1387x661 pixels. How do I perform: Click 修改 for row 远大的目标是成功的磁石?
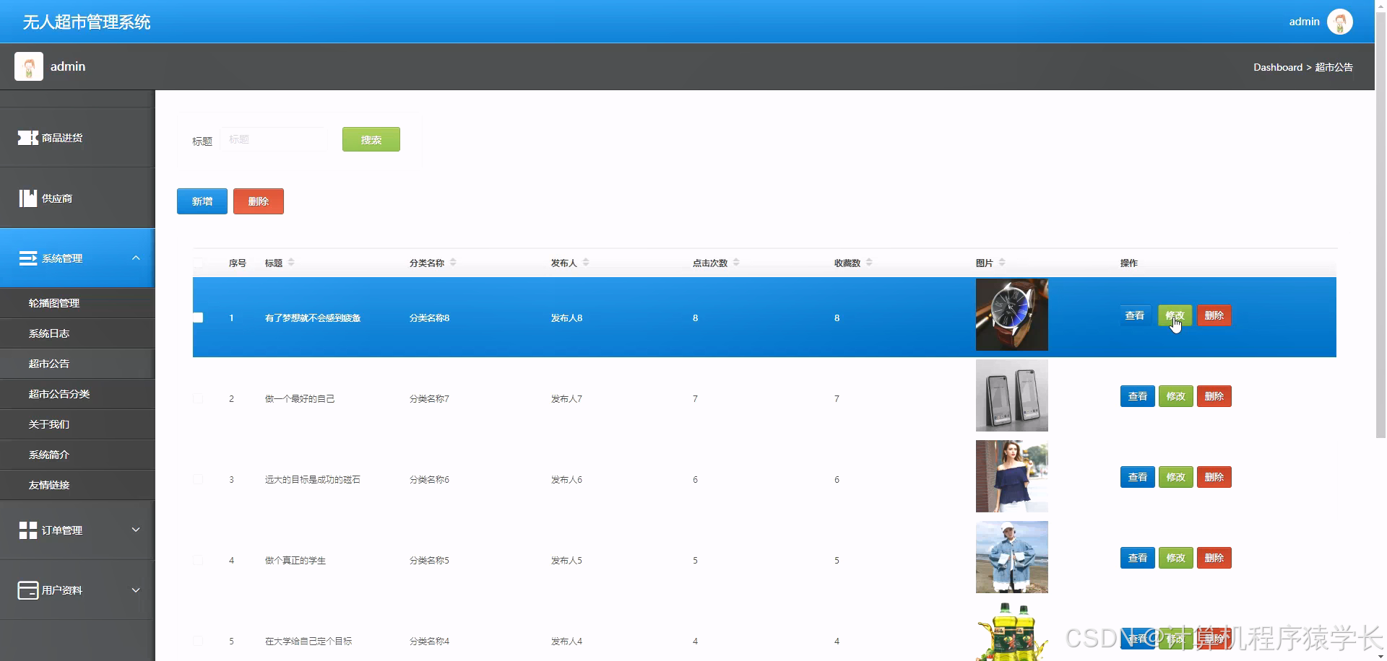click(1176, 477)
